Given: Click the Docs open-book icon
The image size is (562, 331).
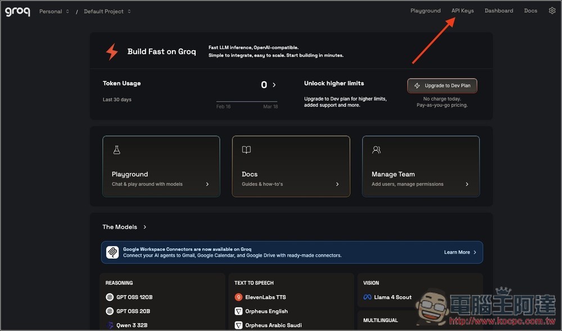Looking at the screenshot, I should click(x=246, y=150).
